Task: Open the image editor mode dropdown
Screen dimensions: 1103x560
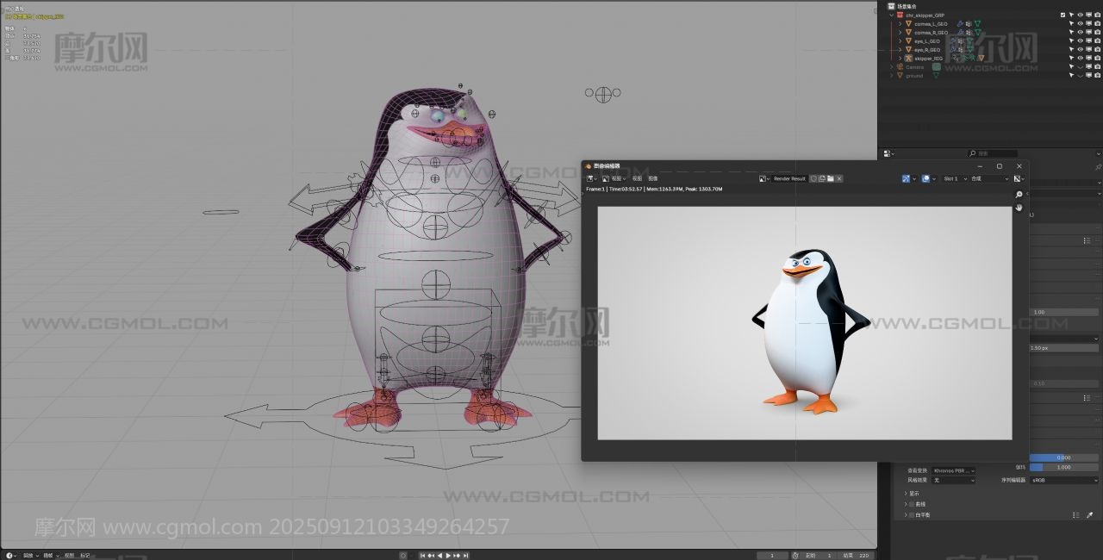Action: tap(614, 178)
